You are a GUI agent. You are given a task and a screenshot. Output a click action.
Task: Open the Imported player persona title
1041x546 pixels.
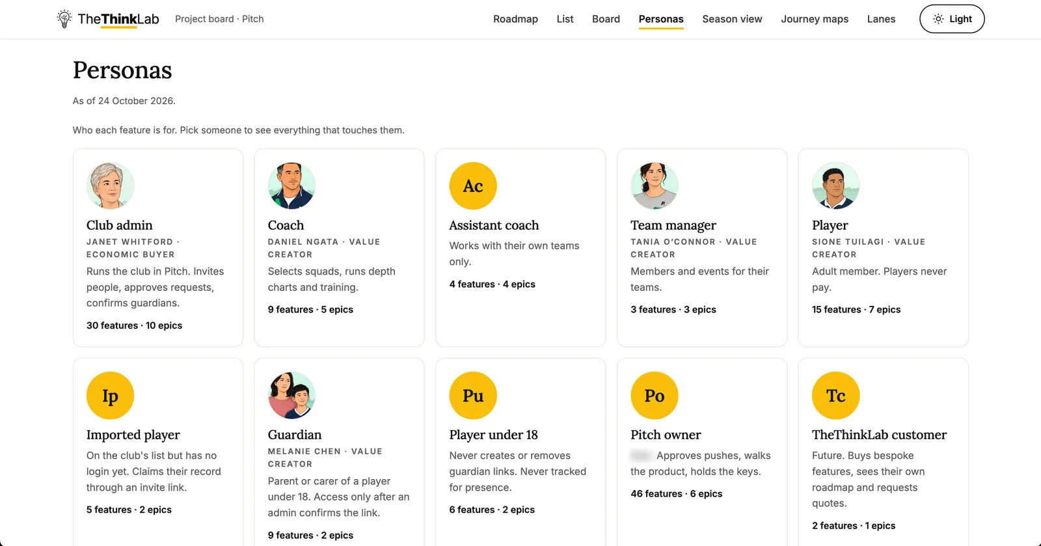(x=133, y=435)
